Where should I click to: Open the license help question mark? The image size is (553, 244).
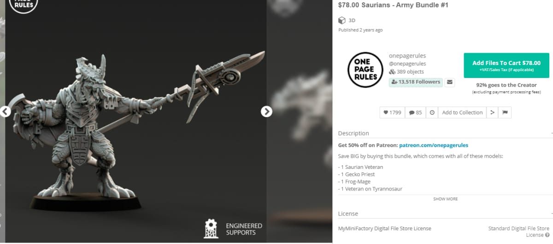pyautogui.click(x=547, y=235)
